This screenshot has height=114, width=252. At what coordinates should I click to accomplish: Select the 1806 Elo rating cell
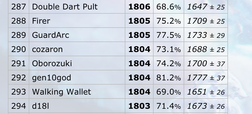click(x=139, y=7)
